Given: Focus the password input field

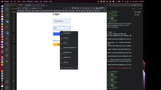Looking at the screenshot, I should pos(62,28).
